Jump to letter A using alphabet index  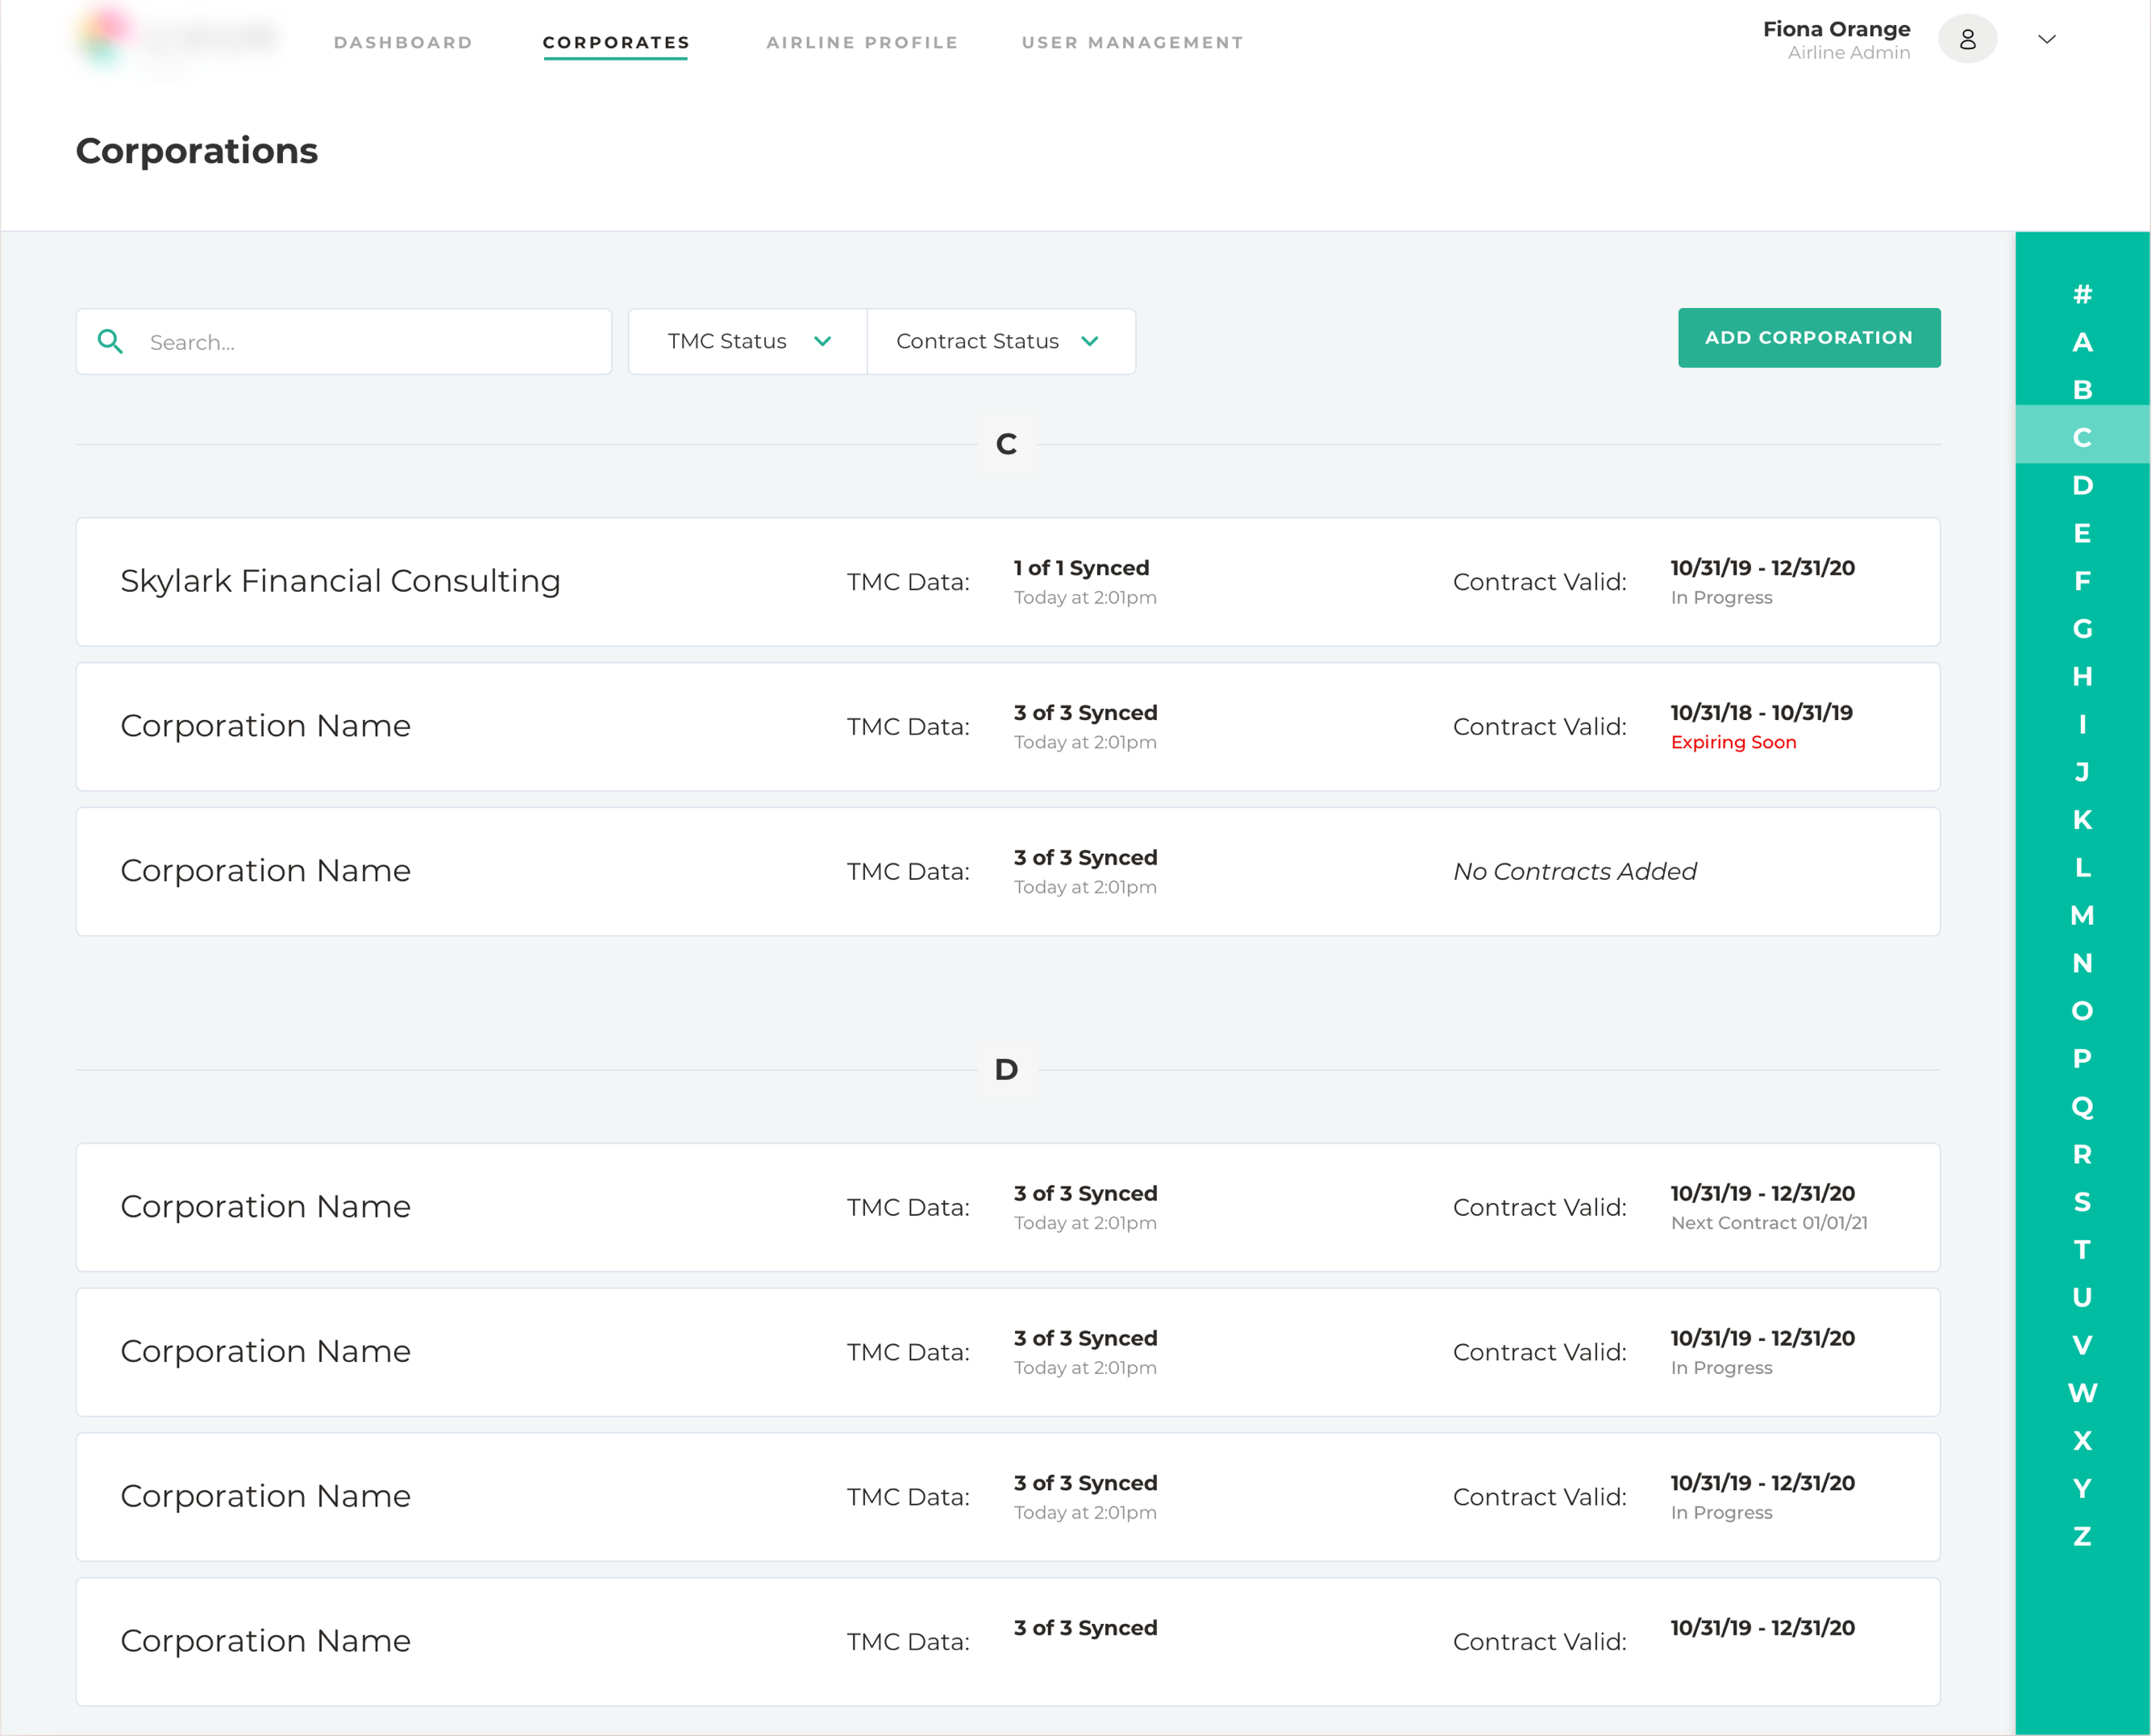(x=2082, y=341)
